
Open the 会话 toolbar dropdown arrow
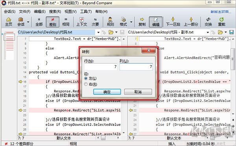click(28, 22)
